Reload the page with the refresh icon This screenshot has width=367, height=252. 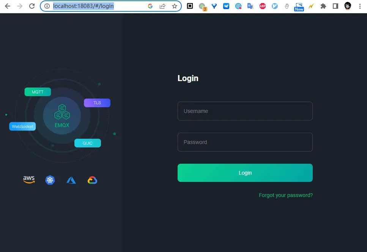click(32, 6)
